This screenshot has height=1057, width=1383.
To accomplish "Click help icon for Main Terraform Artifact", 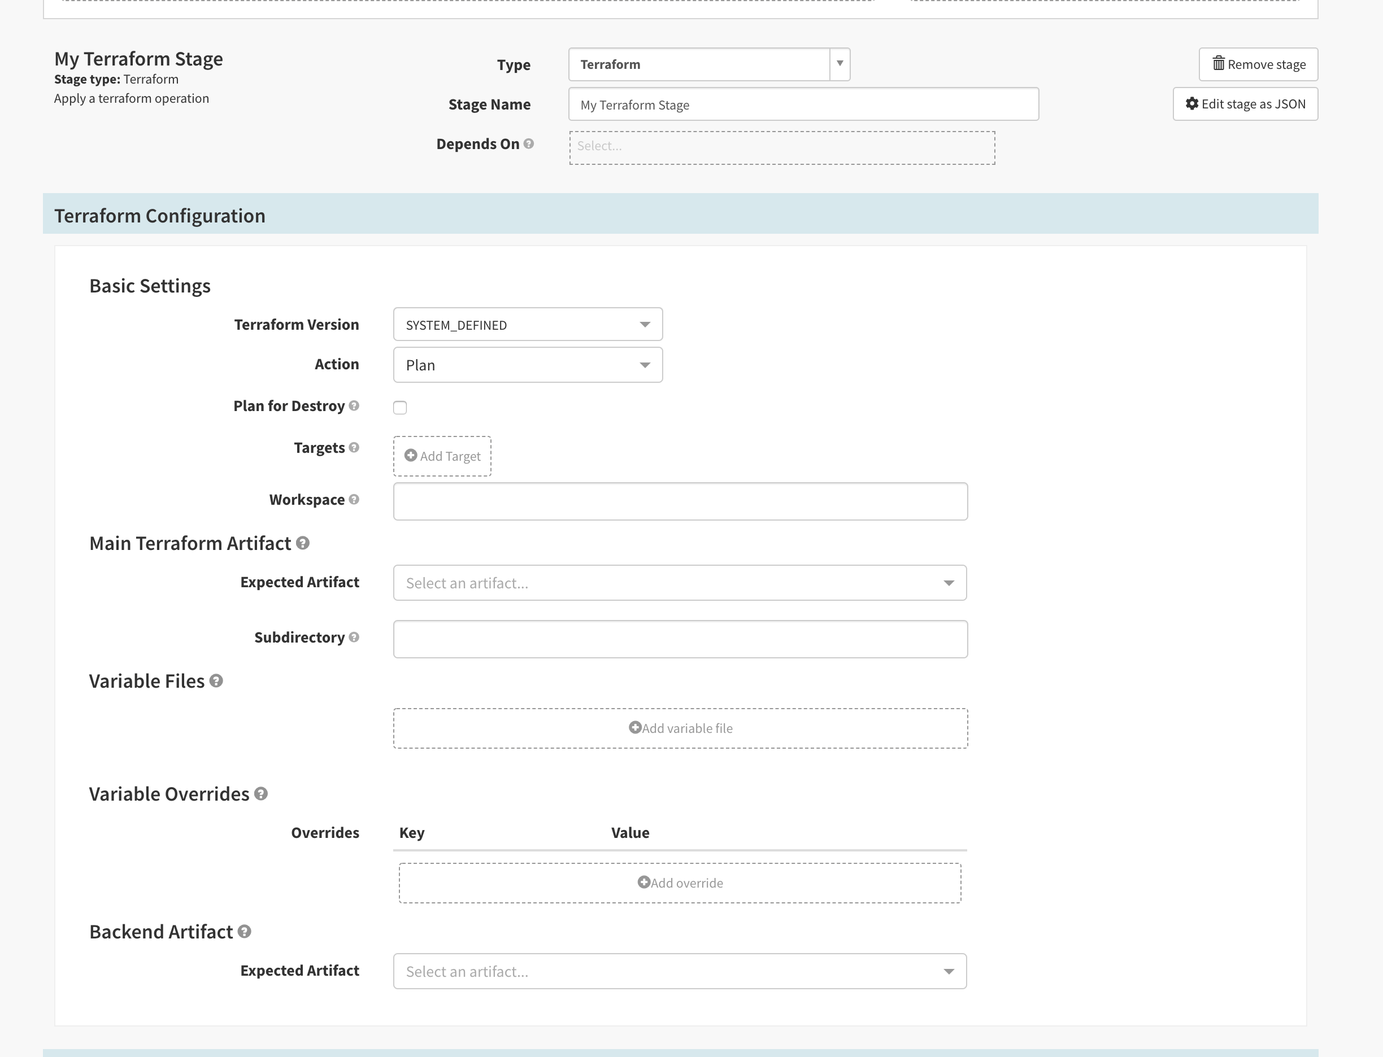I will pos(303,543).
